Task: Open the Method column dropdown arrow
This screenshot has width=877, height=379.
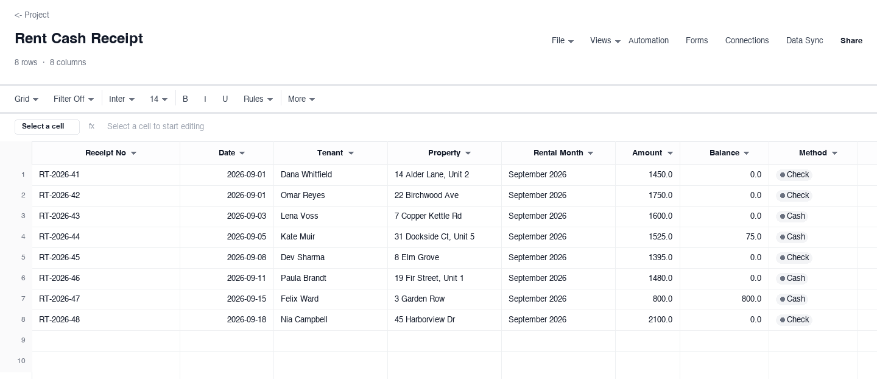Action: pyautogui.click(x=834, y=154)
